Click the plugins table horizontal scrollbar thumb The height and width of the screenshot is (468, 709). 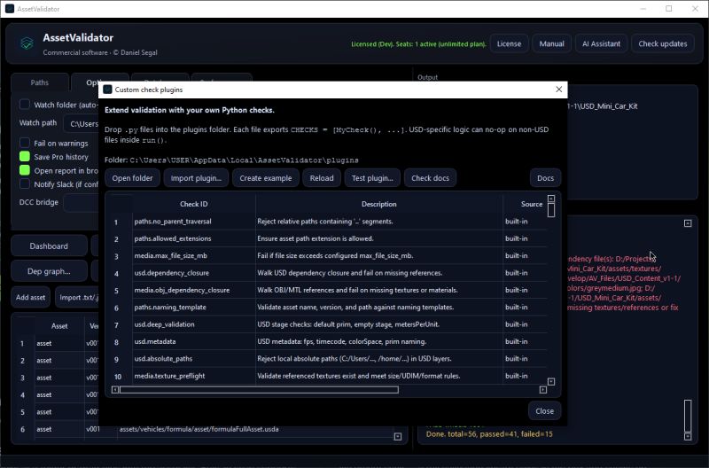(x=259, y=389)
